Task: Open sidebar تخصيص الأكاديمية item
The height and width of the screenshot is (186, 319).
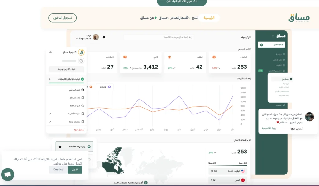Action: click(277, 71)
